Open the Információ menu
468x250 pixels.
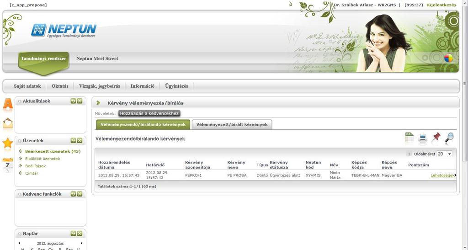point(143,86)
